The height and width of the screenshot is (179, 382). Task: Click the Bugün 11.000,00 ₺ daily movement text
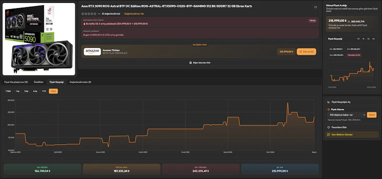(x=104, y=35)
